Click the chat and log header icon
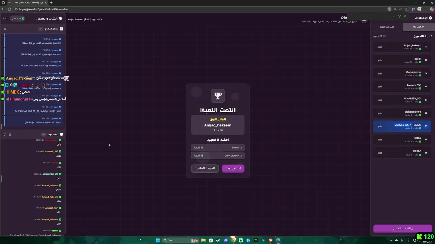Viewport: 435px width, 244px height. point(61,18)
